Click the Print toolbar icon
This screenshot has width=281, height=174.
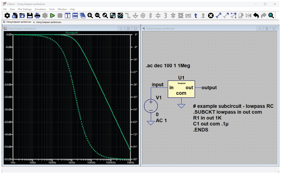pos(37,16)
